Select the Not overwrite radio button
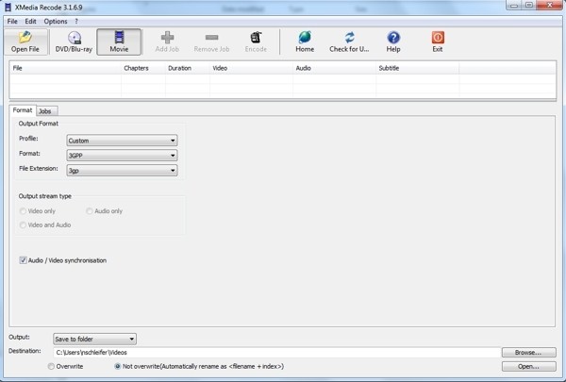566x382 pixels. [x=118, y=367]
